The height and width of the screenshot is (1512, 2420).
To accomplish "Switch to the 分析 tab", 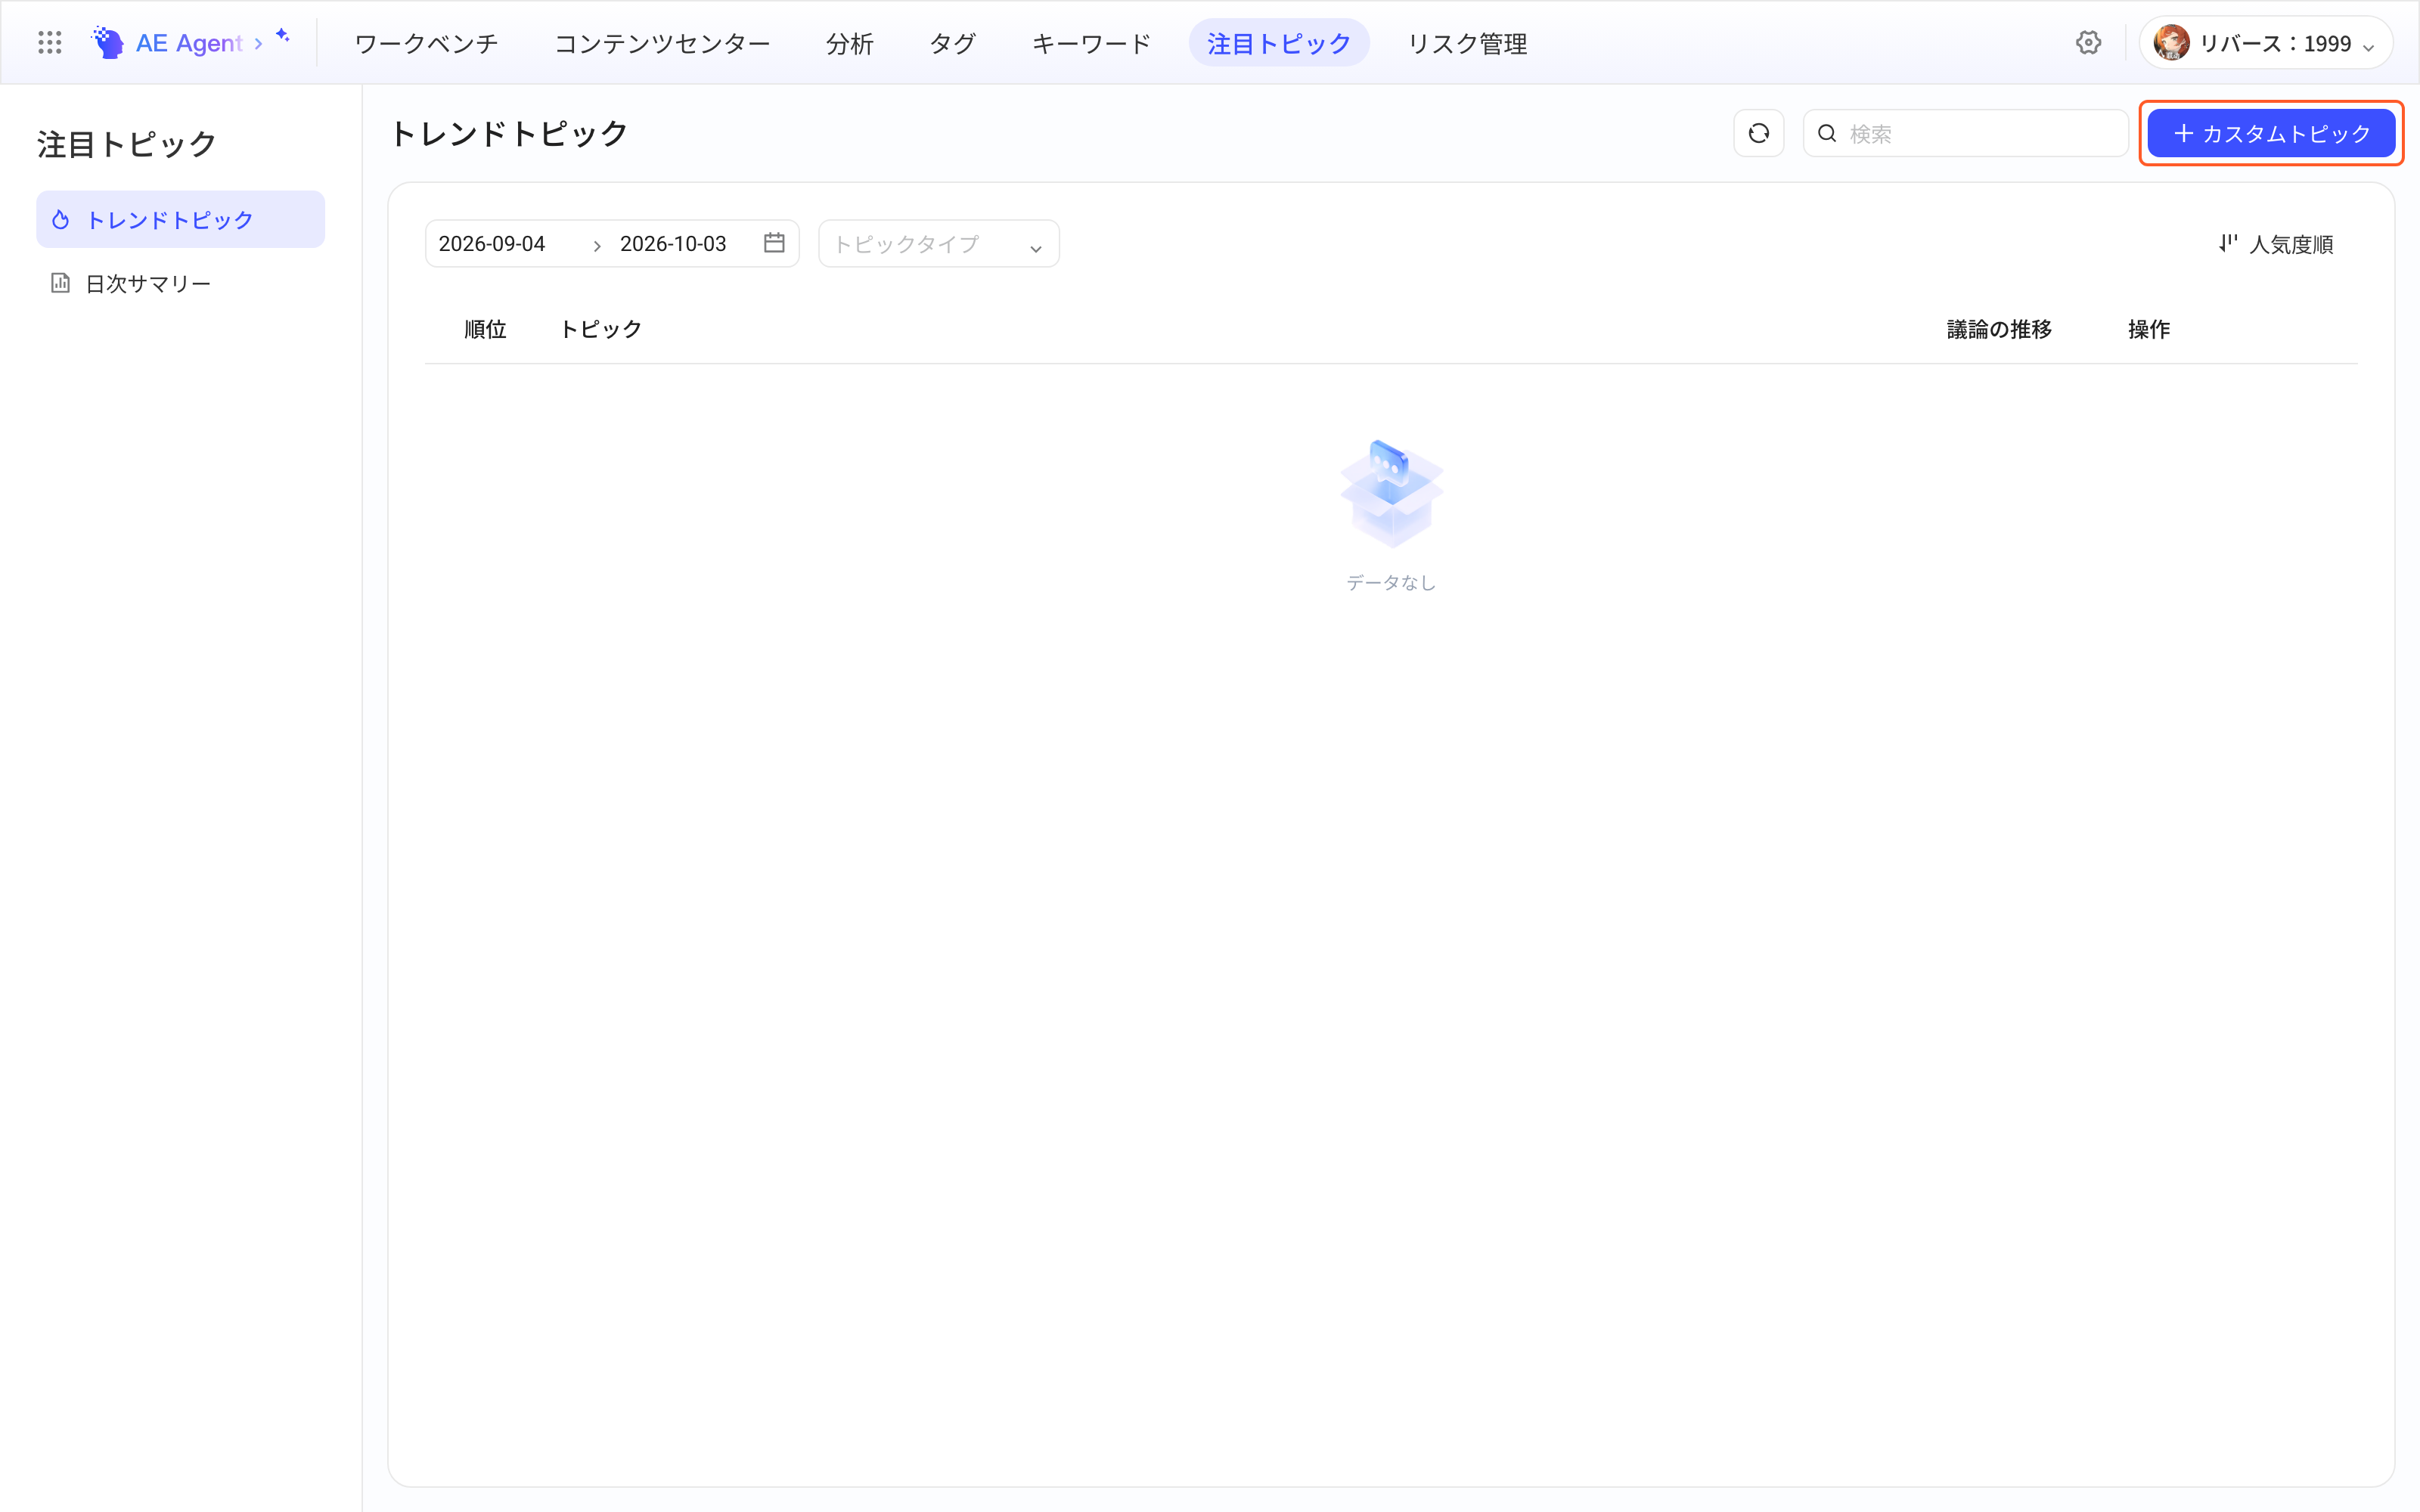I will [x=850, y=43].
